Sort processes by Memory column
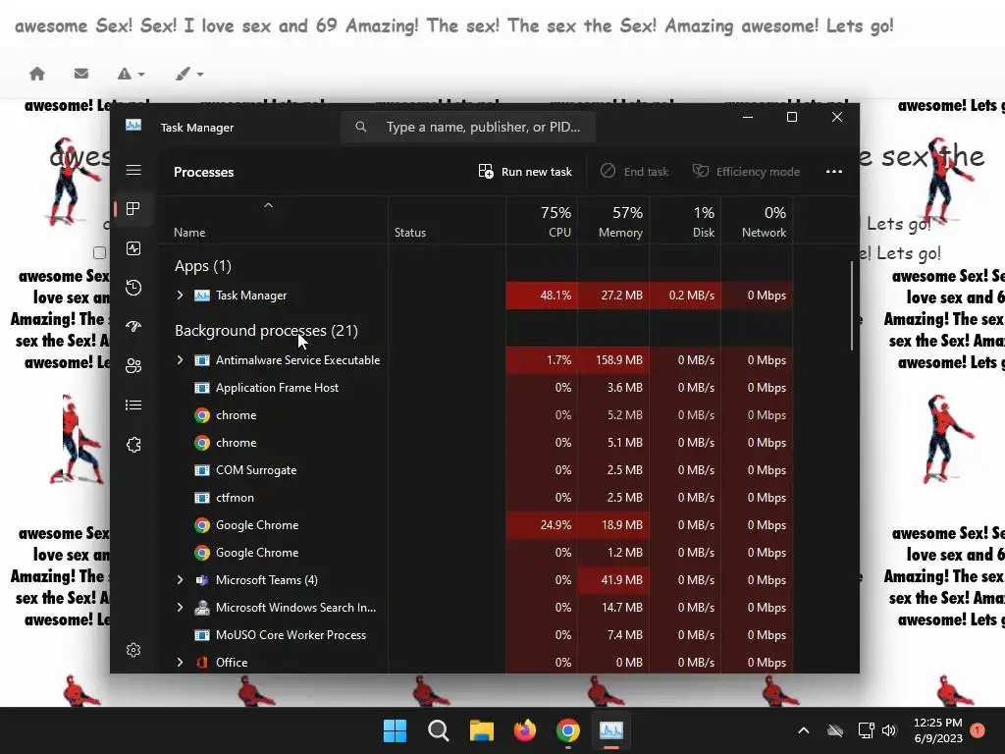 pos(613,221)
